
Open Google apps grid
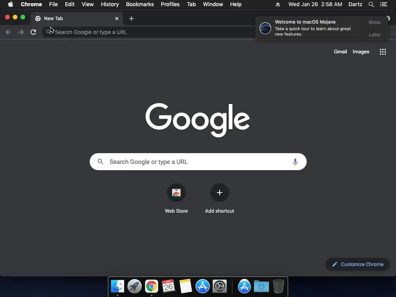pyautogui.click(x=382, y=52)
